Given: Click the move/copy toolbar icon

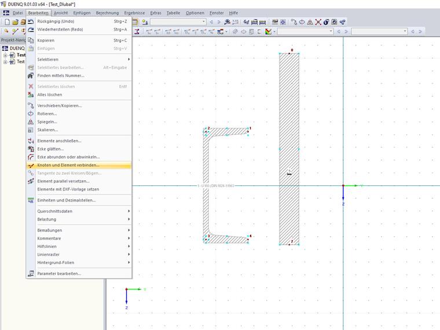Looking at the screenshot, I should 294,22.
